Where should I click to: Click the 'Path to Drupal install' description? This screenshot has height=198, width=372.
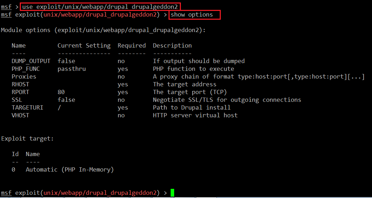[191, 107]
